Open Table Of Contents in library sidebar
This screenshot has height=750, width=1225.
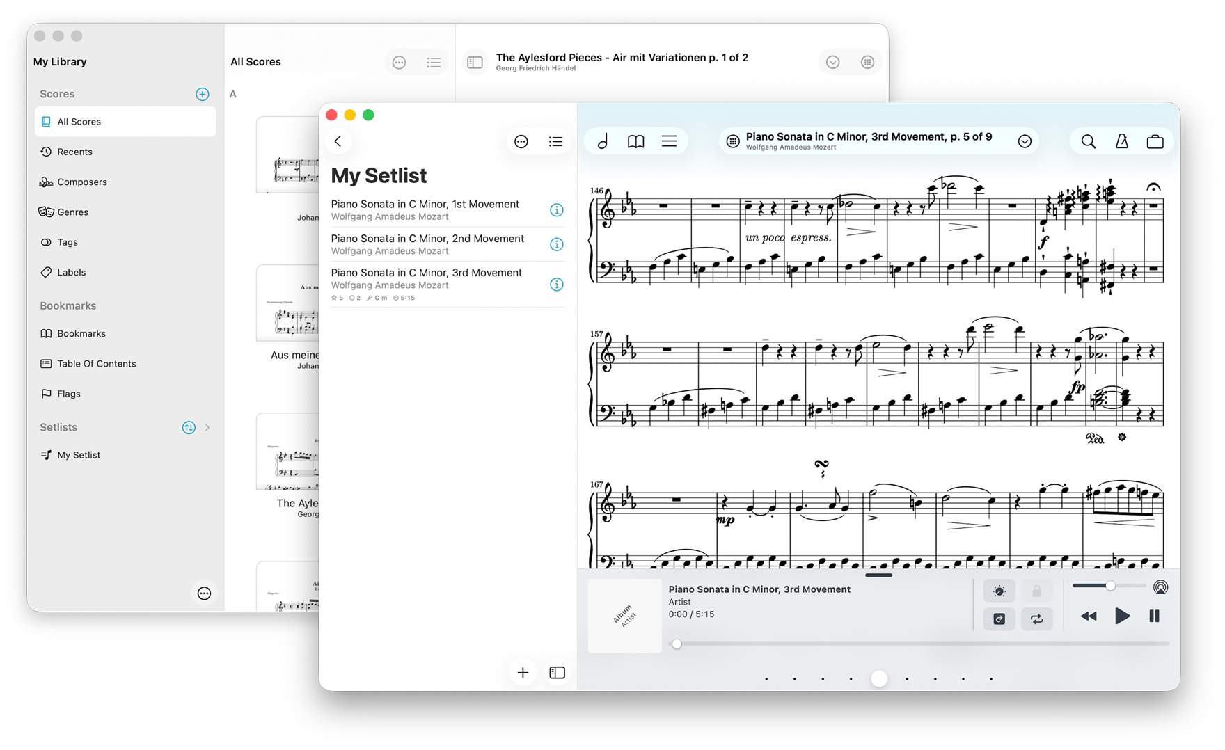click(125, 363)
